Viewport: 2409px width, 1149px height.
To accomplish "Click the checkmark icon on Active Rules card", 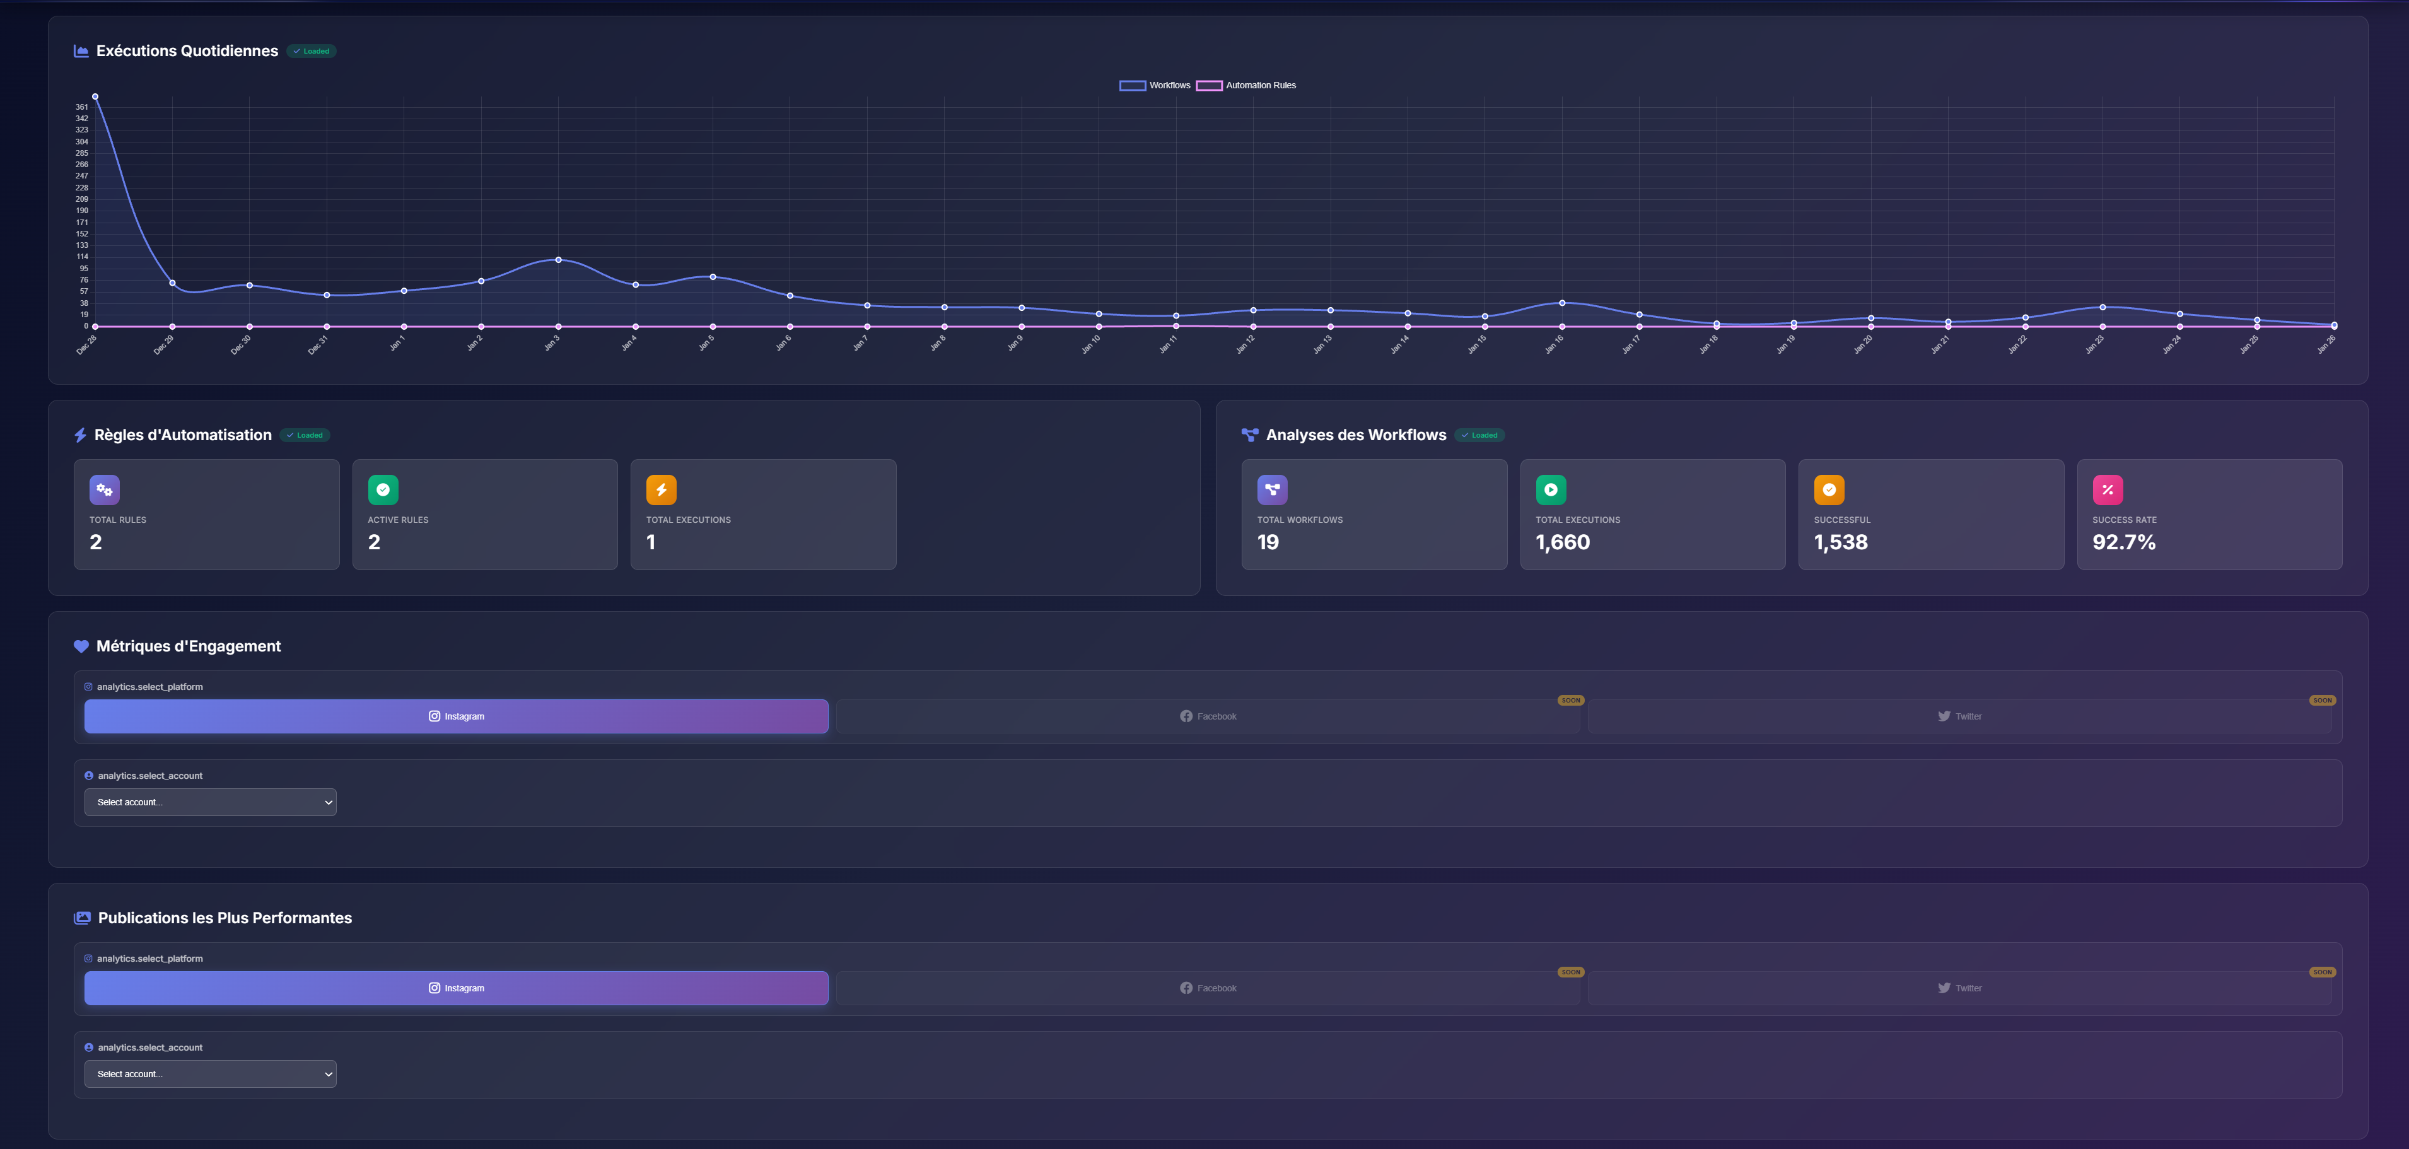I will pyautogui.click(x=383, y=489).
